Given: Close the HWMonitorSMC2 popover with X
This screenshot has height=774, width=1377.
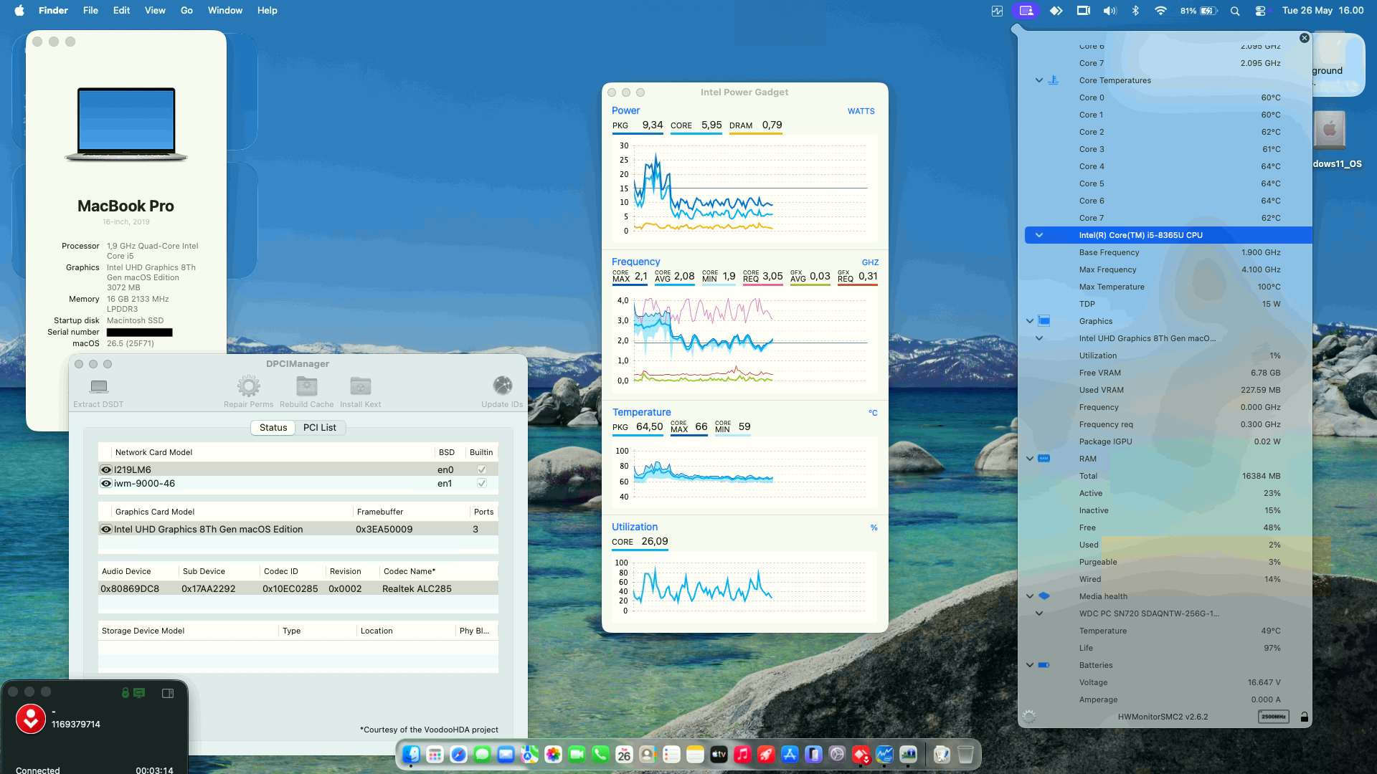Looking at the screenshot, I should coord(1305,38).
